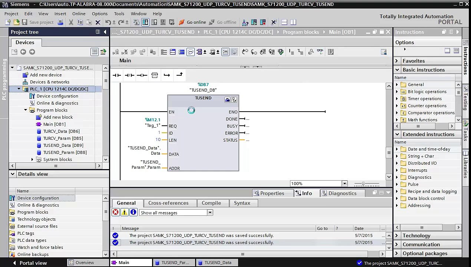471x267 pixels.
Task: Click the LEN input value 10
Action: [158, 140]
